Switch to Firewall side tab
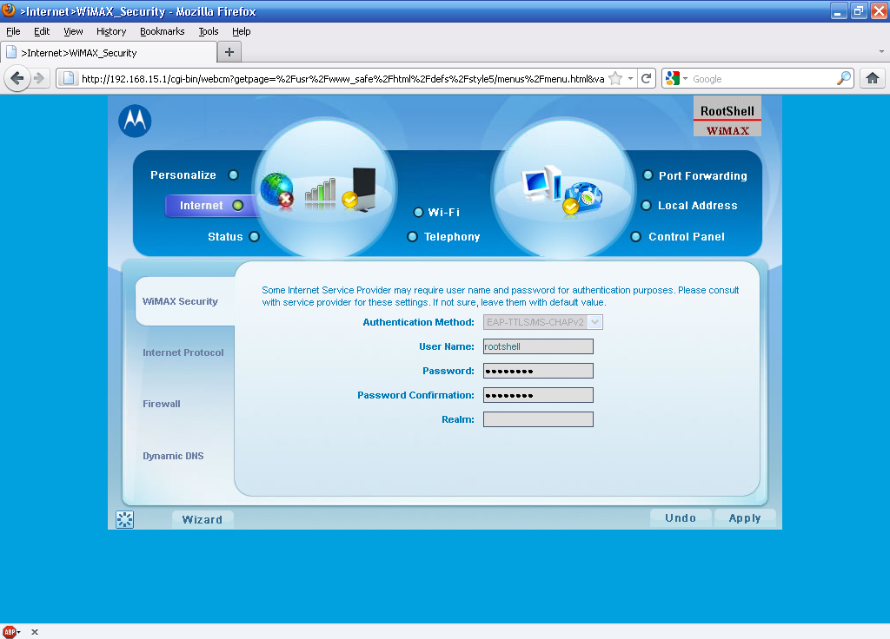Screen dimensions: 890x639 162,404
